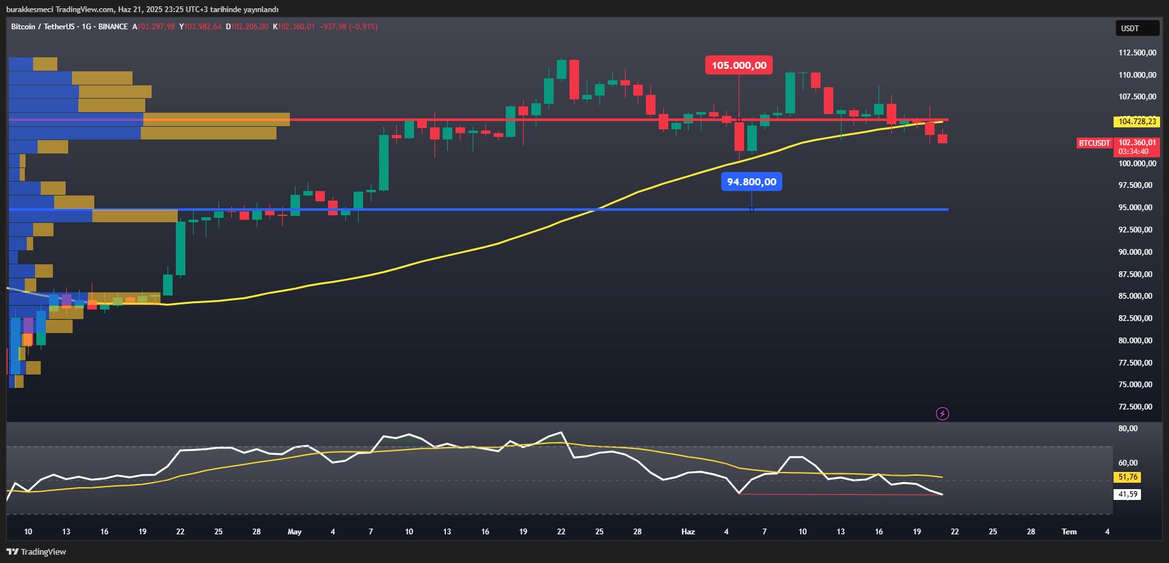The image size is (1169, 563).
Task: Click the longest volume profile bar at the red line
Action: (x=150, y=119)
